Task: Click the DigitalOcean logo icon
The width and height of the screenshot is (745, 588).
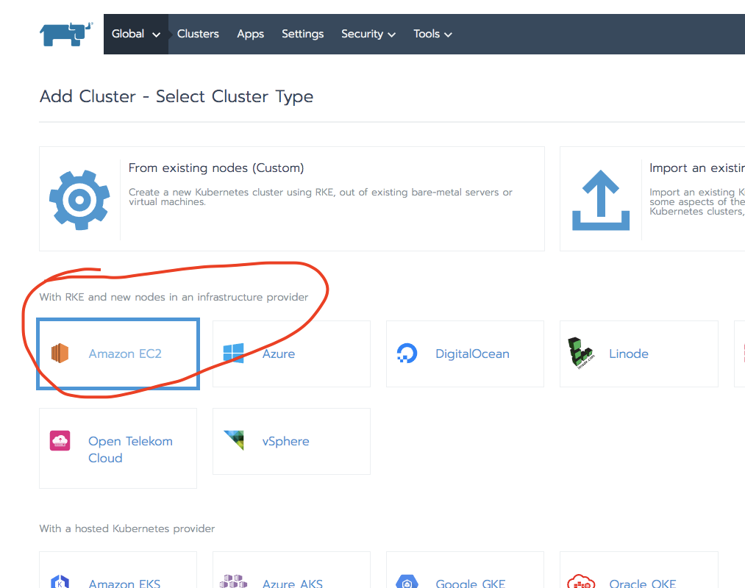Action: [x=407, y=354]
